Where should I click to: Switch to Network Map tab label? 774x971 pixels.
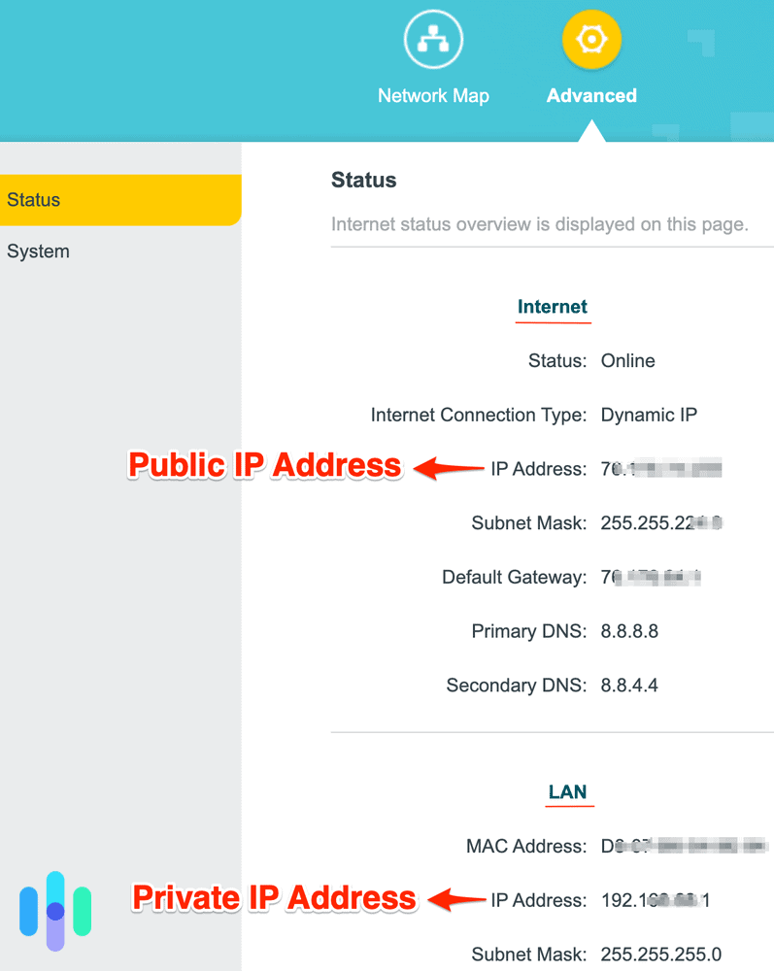point(433,95)
